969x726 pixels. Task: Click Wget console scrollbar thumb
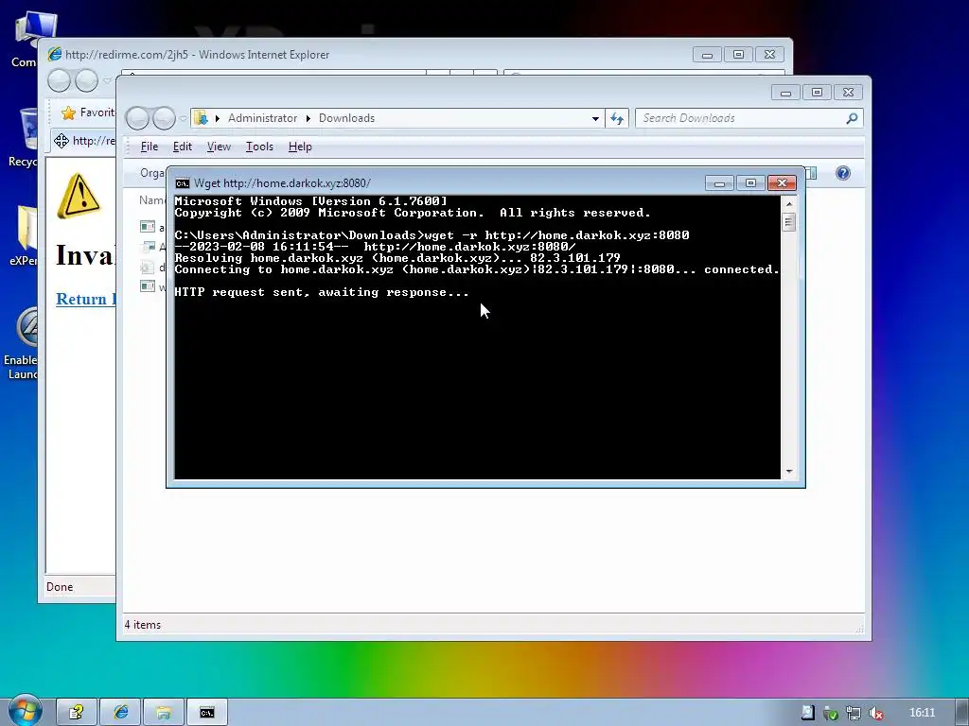tap(788, 221)
